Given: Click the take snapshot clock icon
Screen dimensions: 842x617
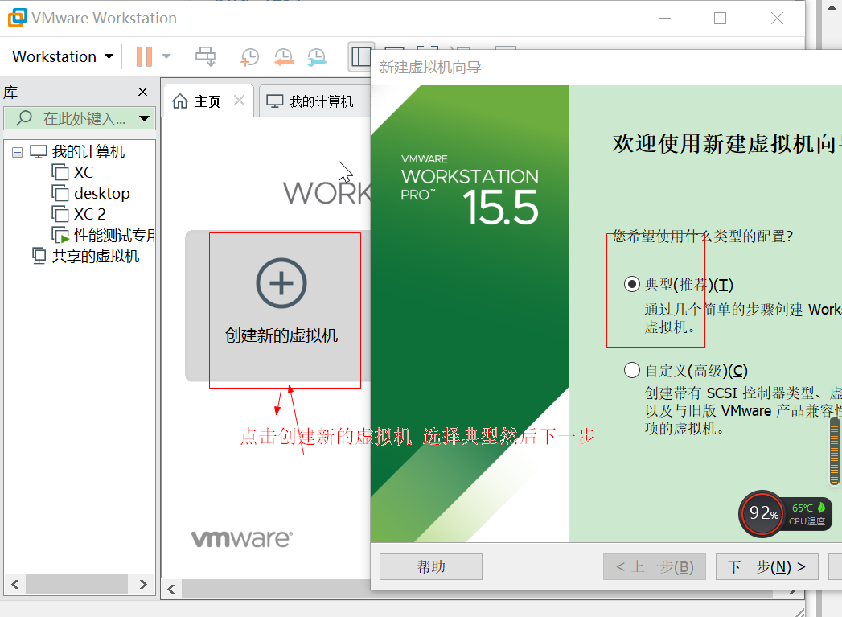Looking at the screenshot, I should (249, 56).
